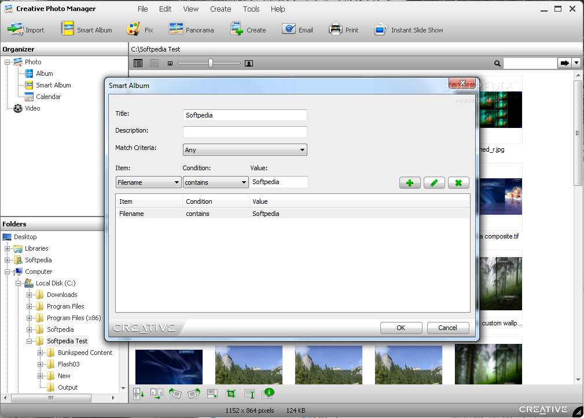Click the Title input field
This screenshot has height=418, width=584.
(245, 115)
